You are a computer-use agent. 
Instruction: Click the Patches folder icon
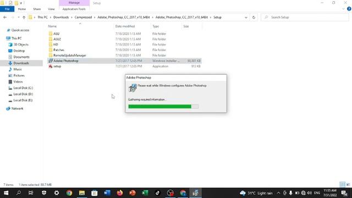[51, 50]
